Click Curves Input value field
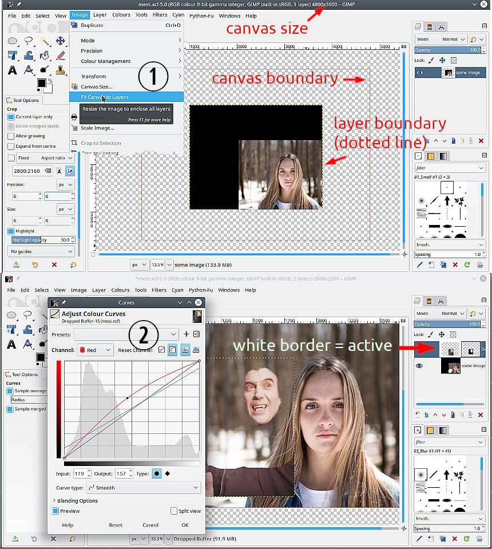The width and height of the screenshot is (492, 549). tap(80, 473)
